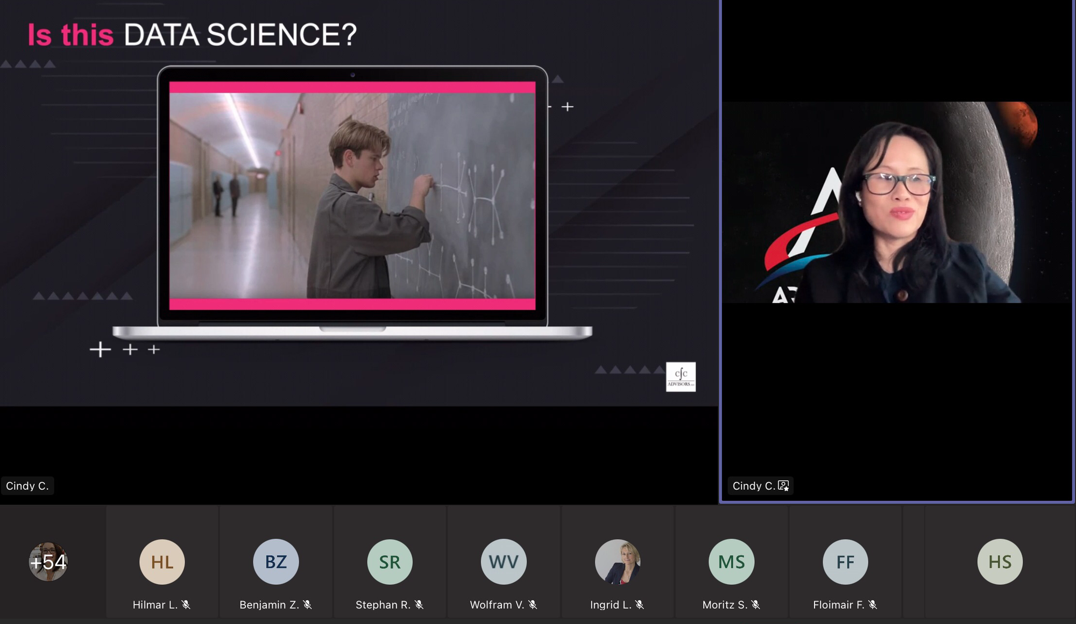Select the HS participant avatar

tap(1000, 562)
